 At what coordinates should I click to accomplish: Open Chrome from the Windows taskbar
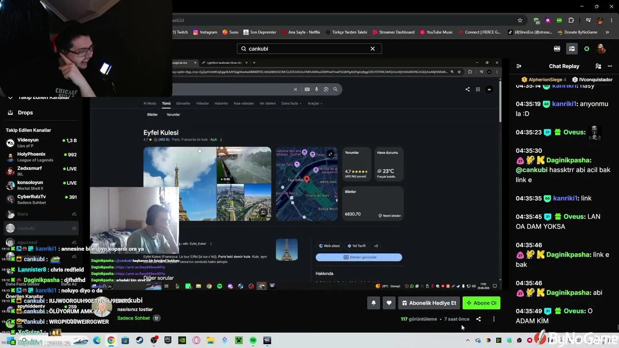coord(111,341)
